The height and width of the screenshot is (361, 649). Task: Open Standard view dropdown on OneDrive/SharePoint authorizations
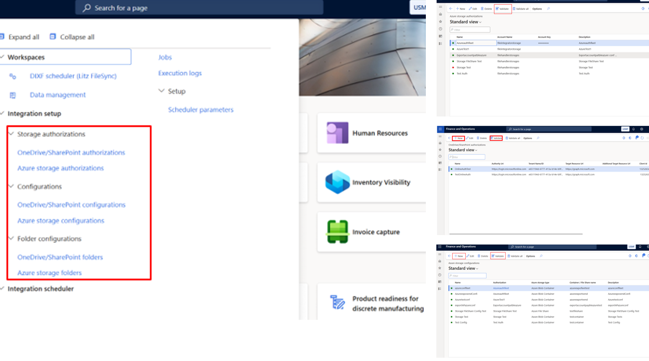(463, 150)
